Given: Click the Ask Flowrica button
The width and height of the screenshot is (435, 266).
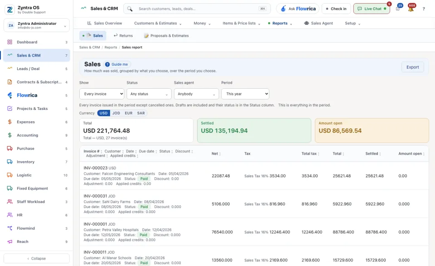Looking at the screenshot, I should tap(298, 9).
